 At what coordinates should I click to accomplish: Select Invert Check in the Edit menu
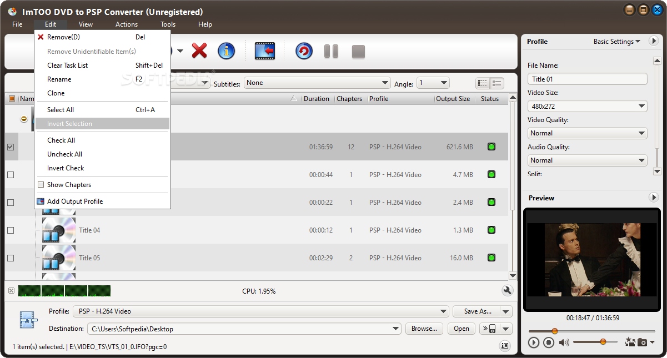click(102, 168)
